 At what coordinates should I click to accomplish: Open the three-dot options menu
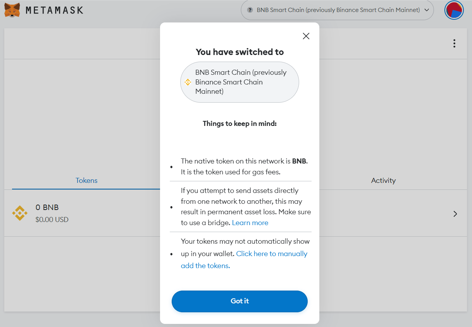[454, 43]
